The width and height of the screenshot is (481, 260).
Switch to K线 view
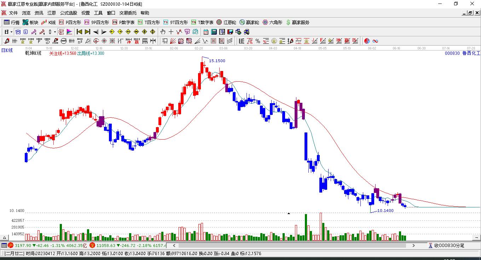tap(48, 22)
